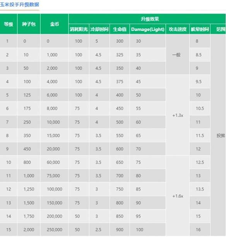226x237 pixels.
Task: Click health value 900
Action: click(x=120, y=230)
